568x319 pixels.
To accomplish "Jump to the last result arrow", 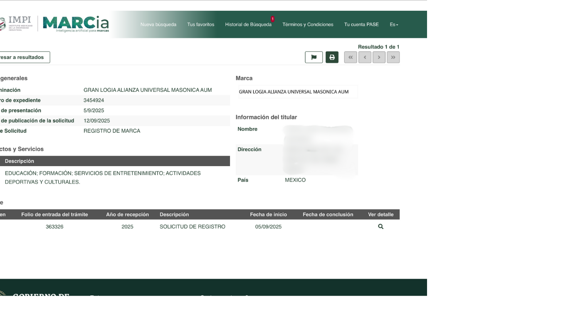I will tap(393, 57).
